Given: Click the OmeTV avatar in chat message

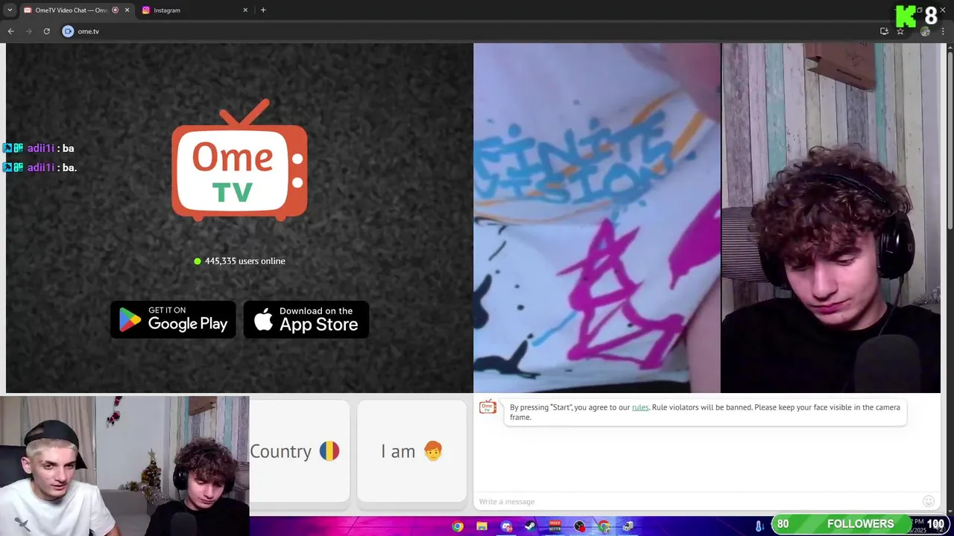Looking at the screenshot, I should click(488, 407).
